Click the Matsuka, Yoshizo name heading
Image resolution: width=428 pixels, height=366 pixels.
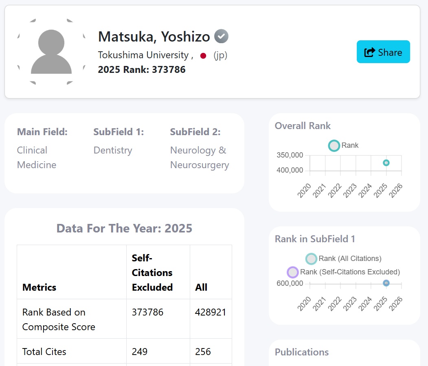(x=154, y=37)
